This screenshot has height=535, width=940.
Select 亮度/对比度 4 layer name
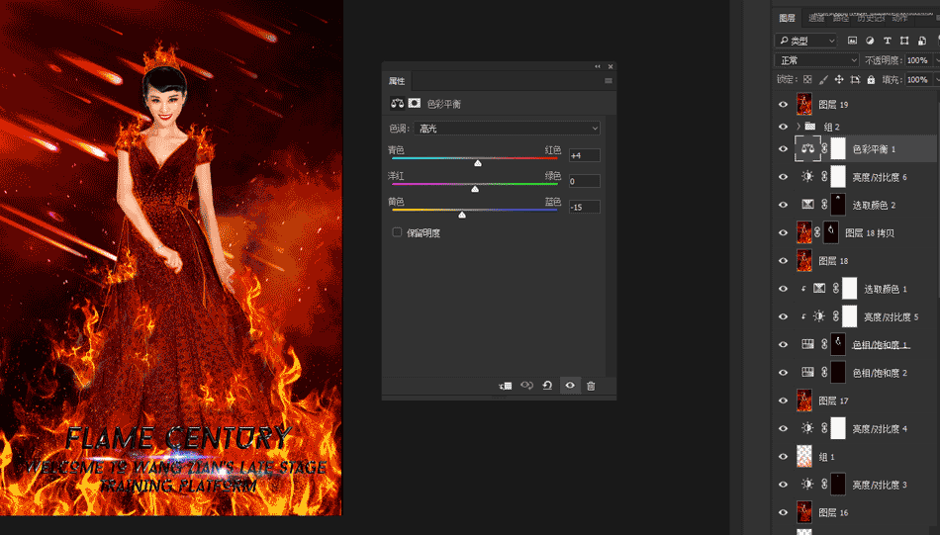[880, 428]
